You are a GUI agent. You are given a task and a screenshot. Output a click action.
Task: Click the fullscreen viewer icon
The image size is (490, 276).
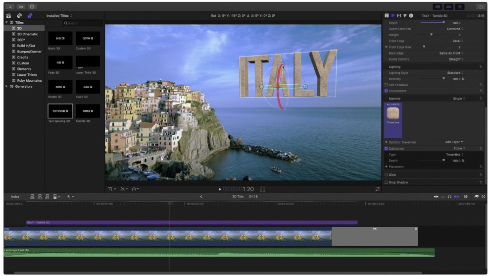(378, 189)
